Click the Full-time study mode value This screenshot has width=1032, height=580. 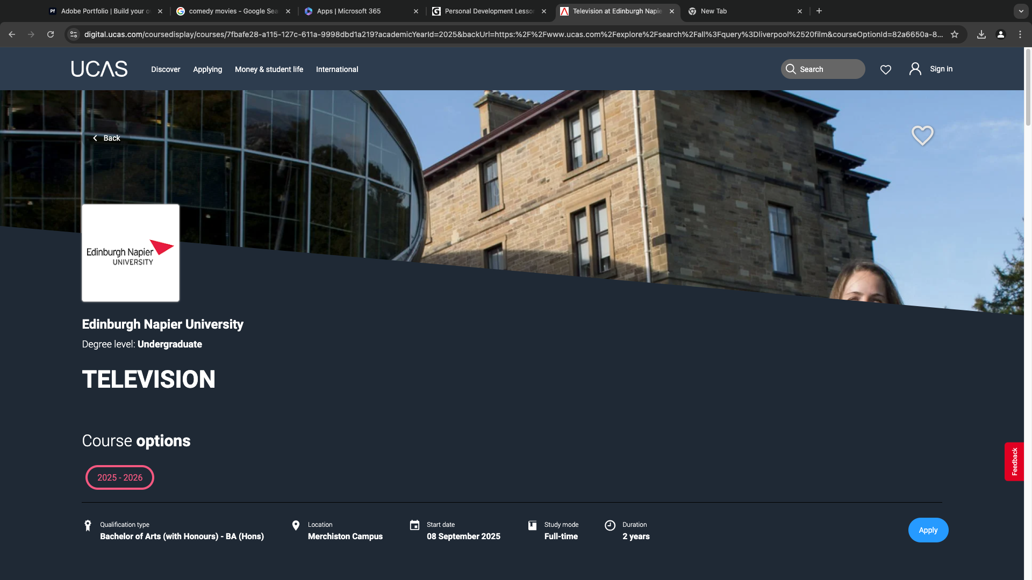tap(561, 536)
